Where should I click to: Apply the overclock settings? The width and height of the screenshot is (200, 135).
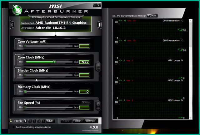tap(66, 121)
